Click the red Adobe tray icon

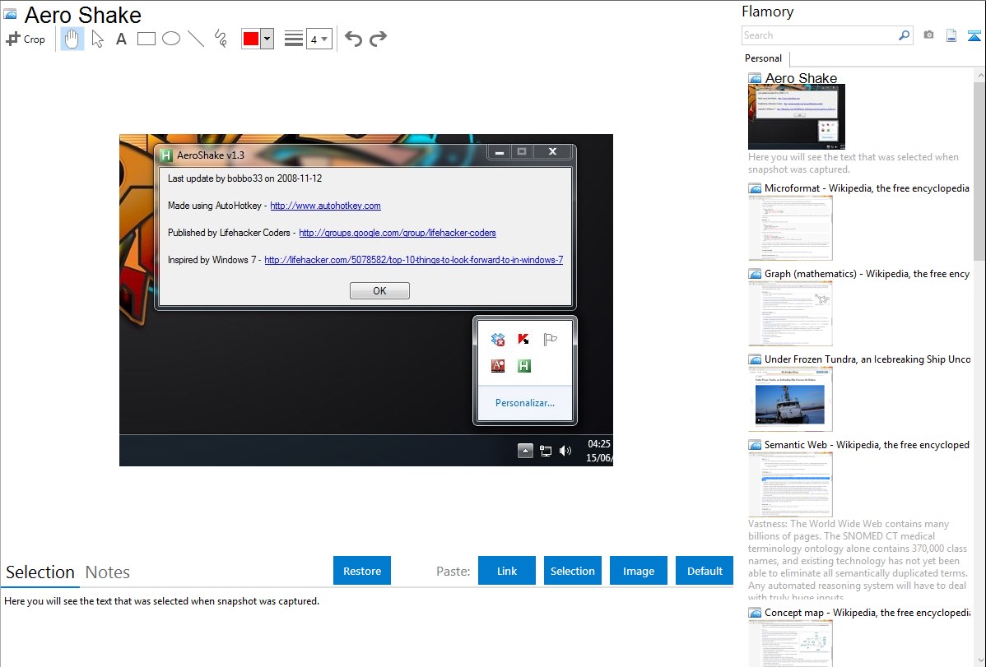tap(497, 366)
